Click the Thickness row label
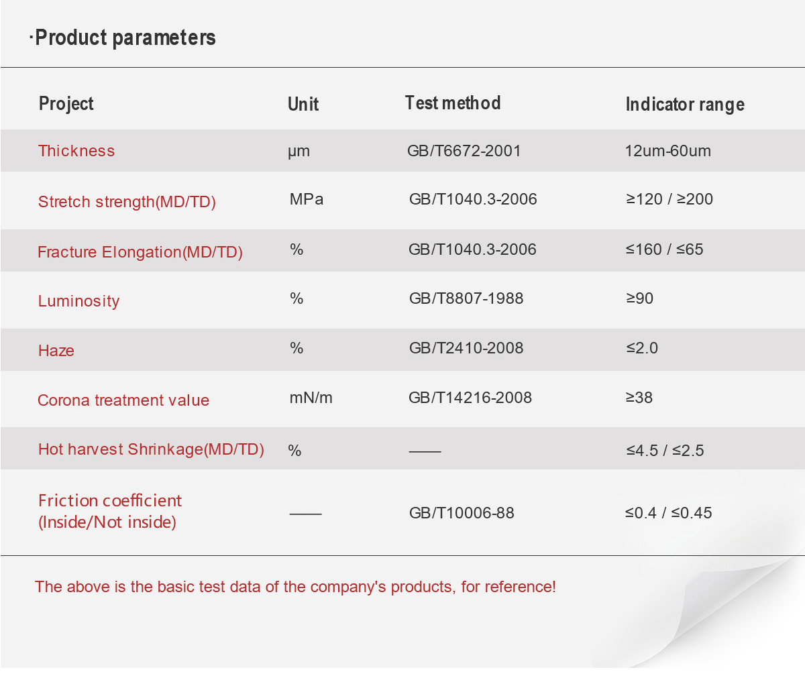The image size is (805, 682). tap(76, 151)
